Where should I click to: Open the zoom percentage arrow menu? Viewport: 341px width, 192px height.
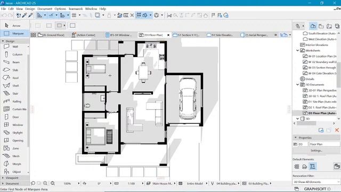(79, 183)
